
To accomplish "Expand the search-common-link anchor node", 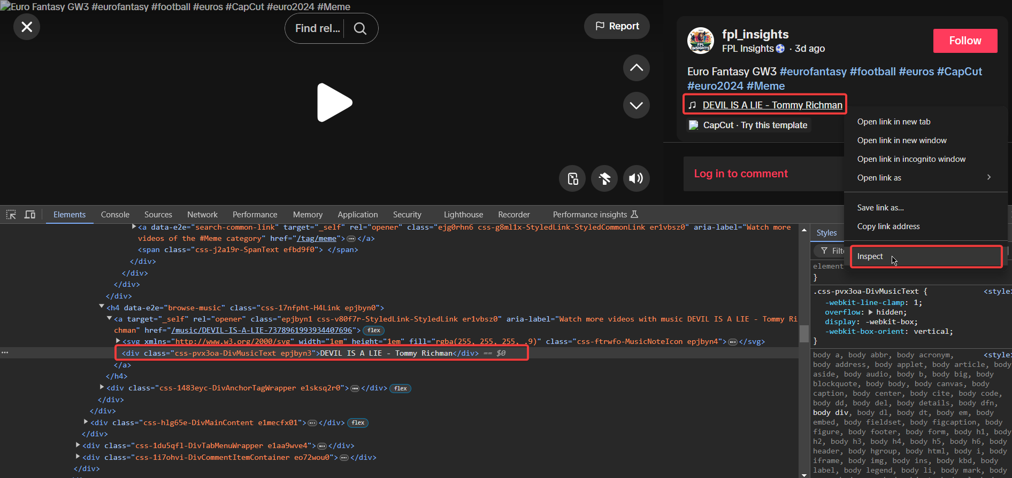I will point(134,226).
